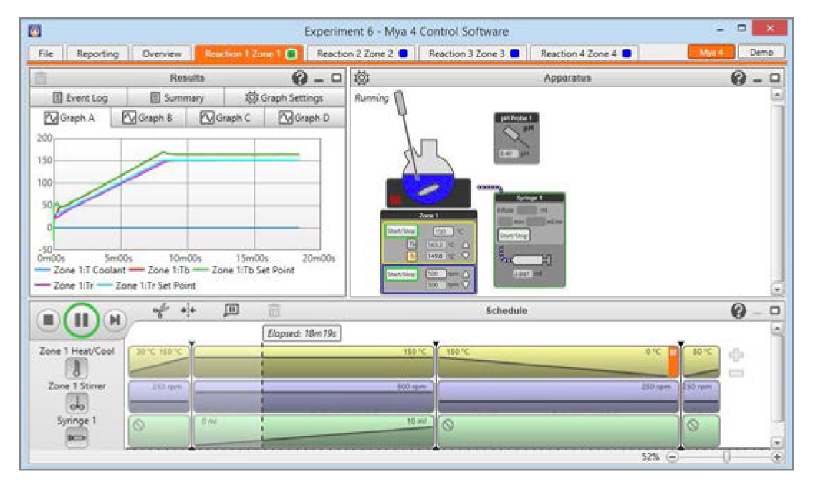
Task: Click the syringe graphic in Syringe 1 module
Action: 529,259
